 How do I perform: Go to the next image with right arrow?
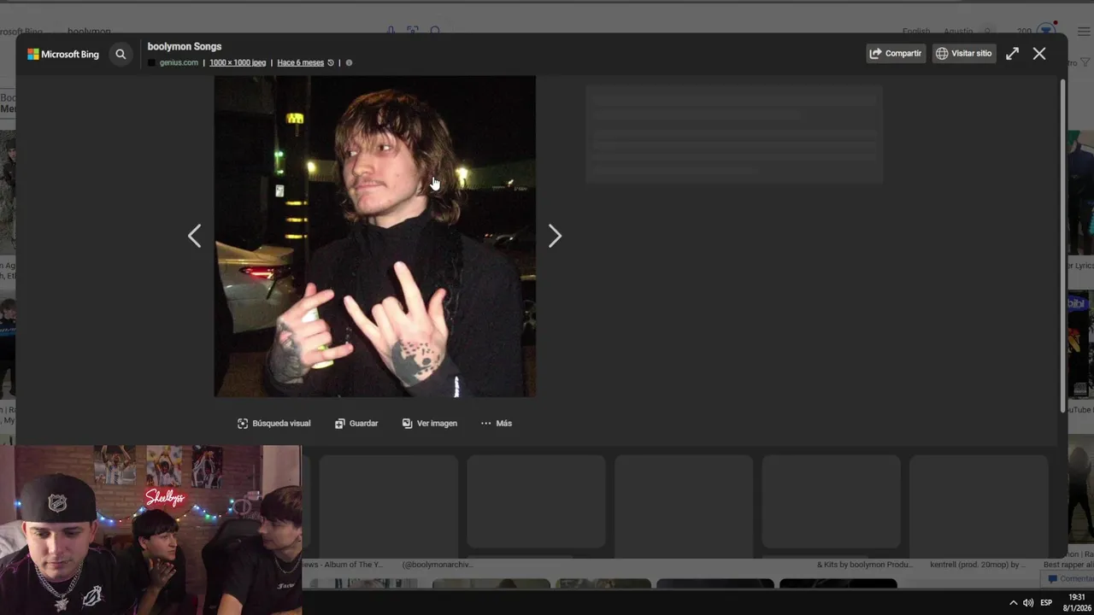pyautogui.click(x=555, y=236)
